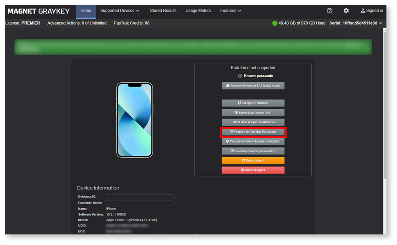
Task: Expand the Supported Devices dropdown
Action: (119, 11)
